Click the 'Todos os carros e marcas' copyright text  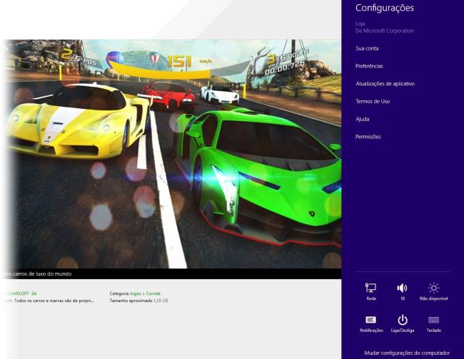point(54,301)
